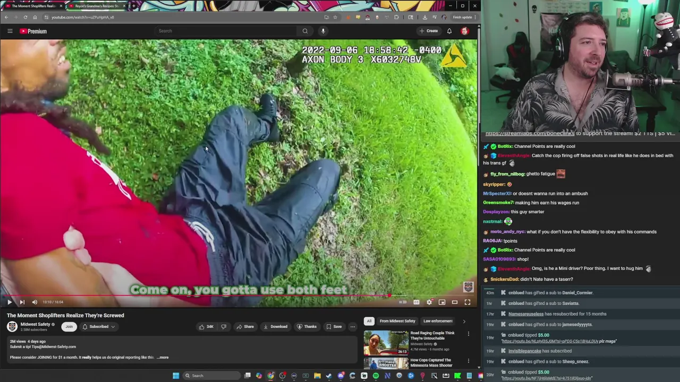Open more actions ellipsis under video
Screen dimensions: 680x382
coord(353,326)
